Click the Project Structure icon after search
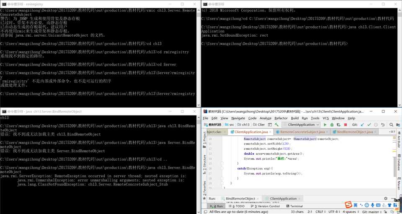 [398, 125]
